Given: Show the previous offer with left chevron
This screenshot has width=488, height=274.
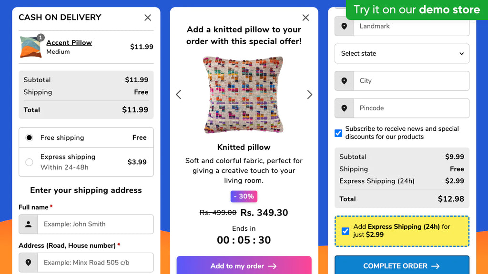Looking at the screenshot, I should coord(179,95).
